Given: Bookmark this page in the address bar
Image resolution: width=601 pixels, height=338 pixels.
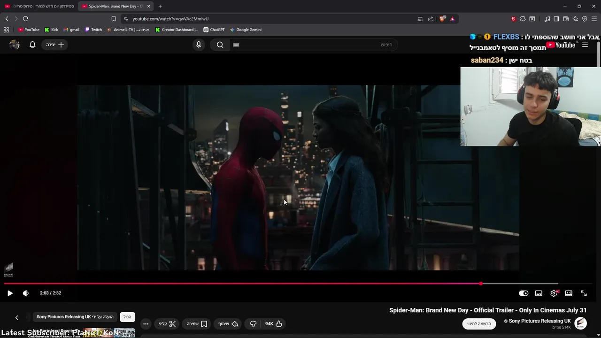Looking at the screenshot, I should 113,19.
